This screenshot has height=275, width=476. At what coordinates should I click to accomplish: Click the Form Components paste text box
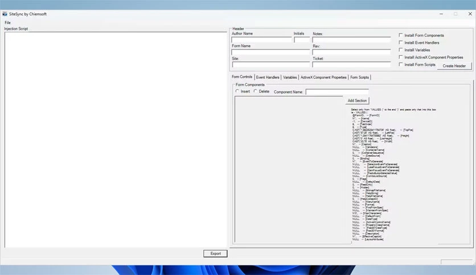pyautogui.click(x=289, y=170)
